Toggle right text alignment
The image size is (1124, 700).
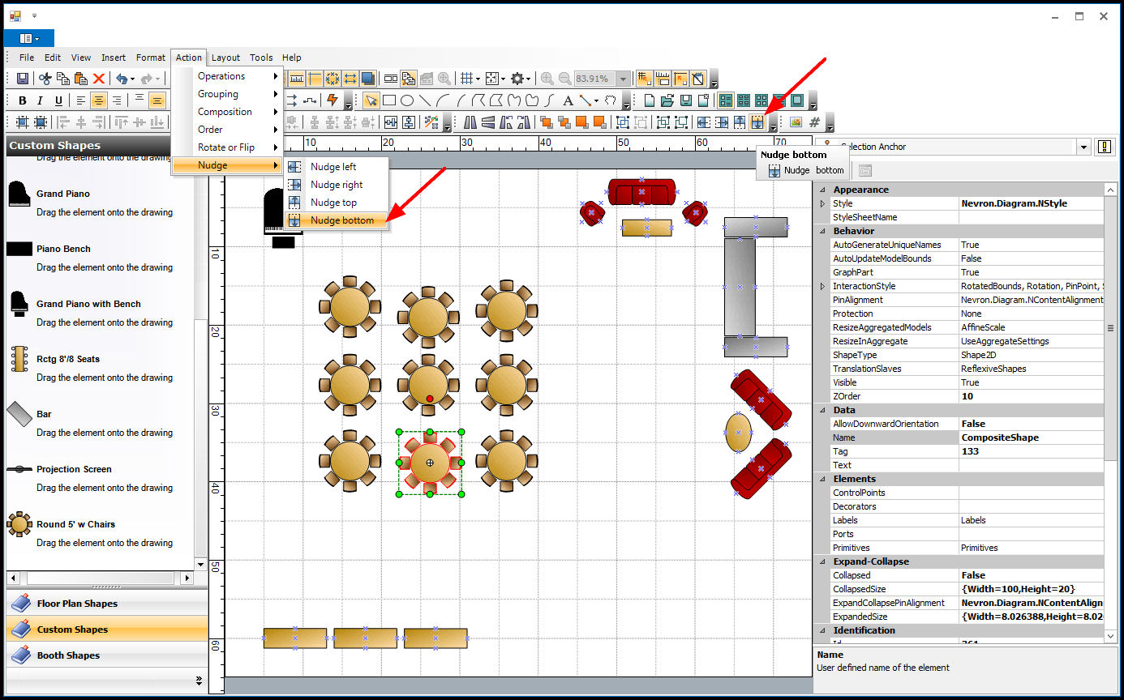click(117, 100)
